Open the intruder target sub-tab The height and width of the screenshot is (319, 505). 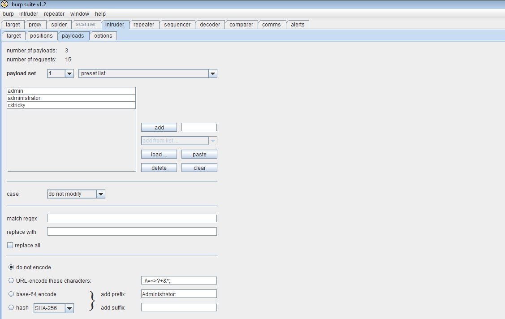[13, 36]
